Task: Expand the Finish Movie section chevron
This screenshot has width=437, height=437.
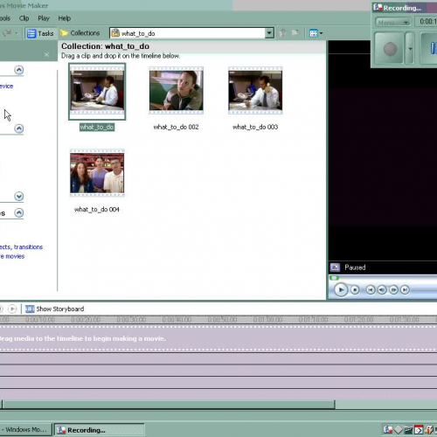Action: [x=19, y=196]
